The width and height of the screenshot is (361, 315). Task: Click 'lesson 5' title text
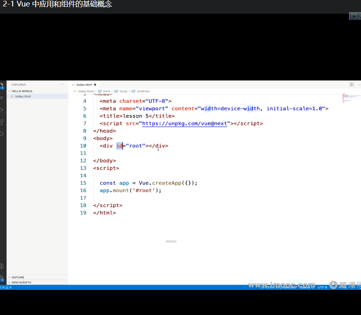tap(136, 116)
